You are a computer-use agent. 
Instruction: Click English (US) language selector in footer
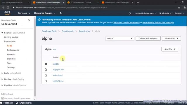[x=25, y=103]
